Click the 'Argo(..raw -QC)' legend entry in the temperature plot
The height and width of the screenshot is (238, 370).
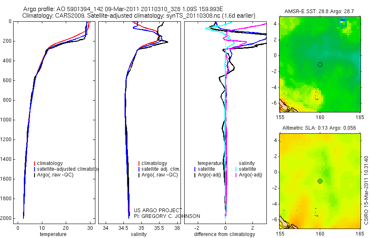(53, 175)
